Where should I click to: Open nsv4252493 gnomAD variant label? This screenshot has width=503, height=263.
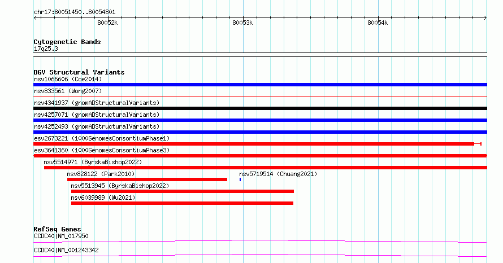tap(97, 126)
